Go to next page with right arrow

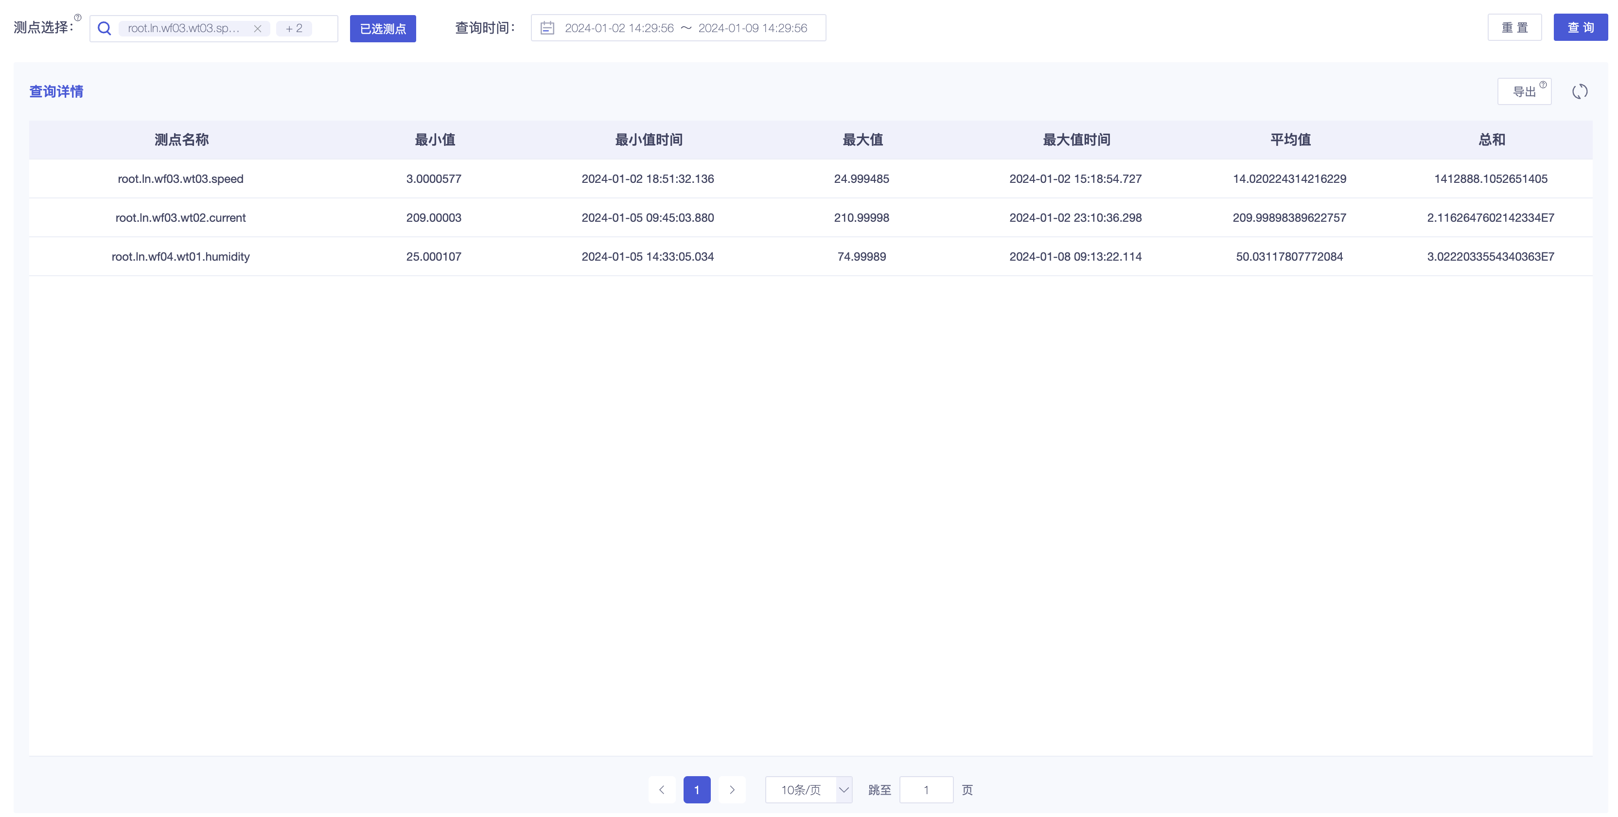pyautogui.click(x=732, y=790)
